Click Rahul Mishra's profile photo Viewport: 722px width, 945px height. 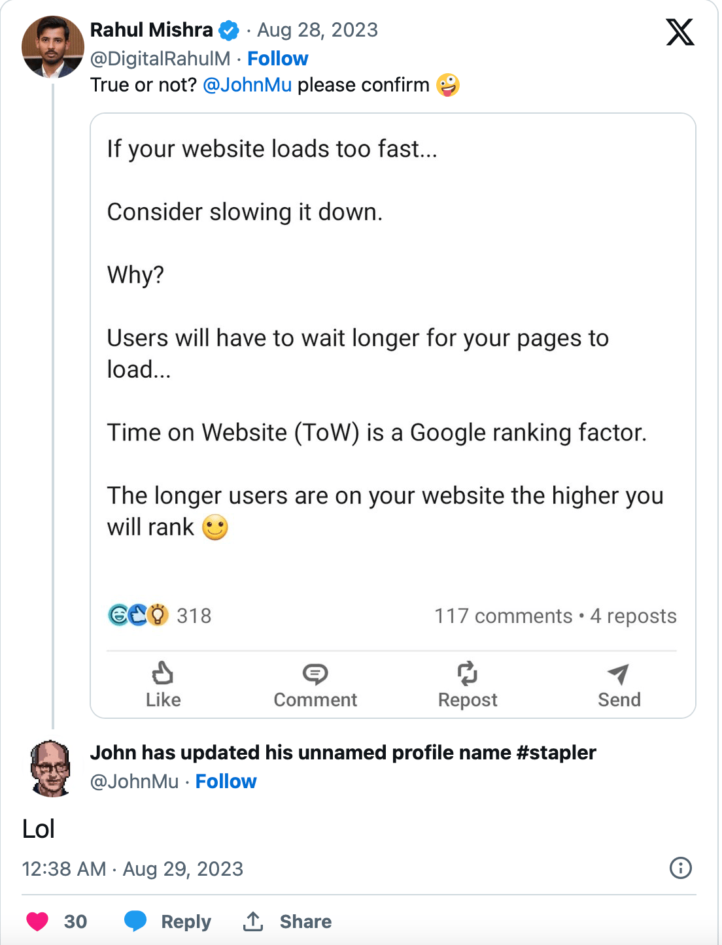[52, 47]
